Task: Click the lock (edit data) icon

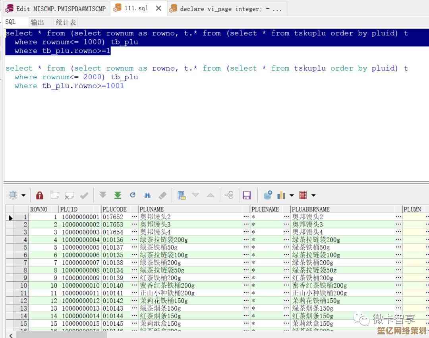Action: (39, 195)
